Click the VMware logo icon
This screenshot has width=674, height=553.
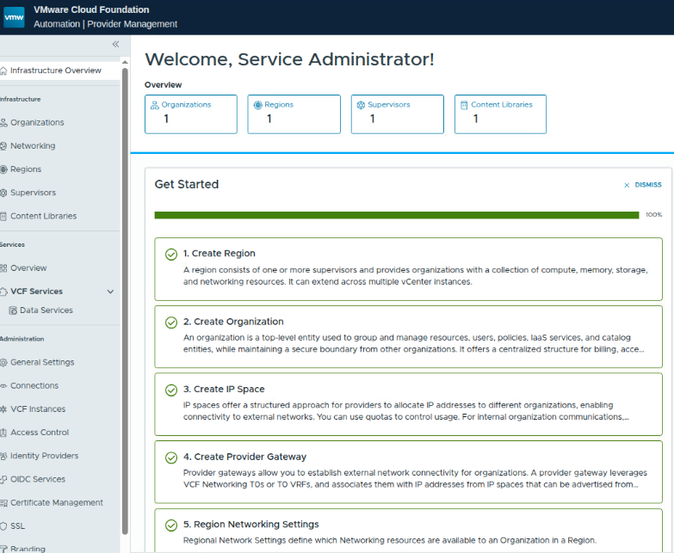coord(15,16)
